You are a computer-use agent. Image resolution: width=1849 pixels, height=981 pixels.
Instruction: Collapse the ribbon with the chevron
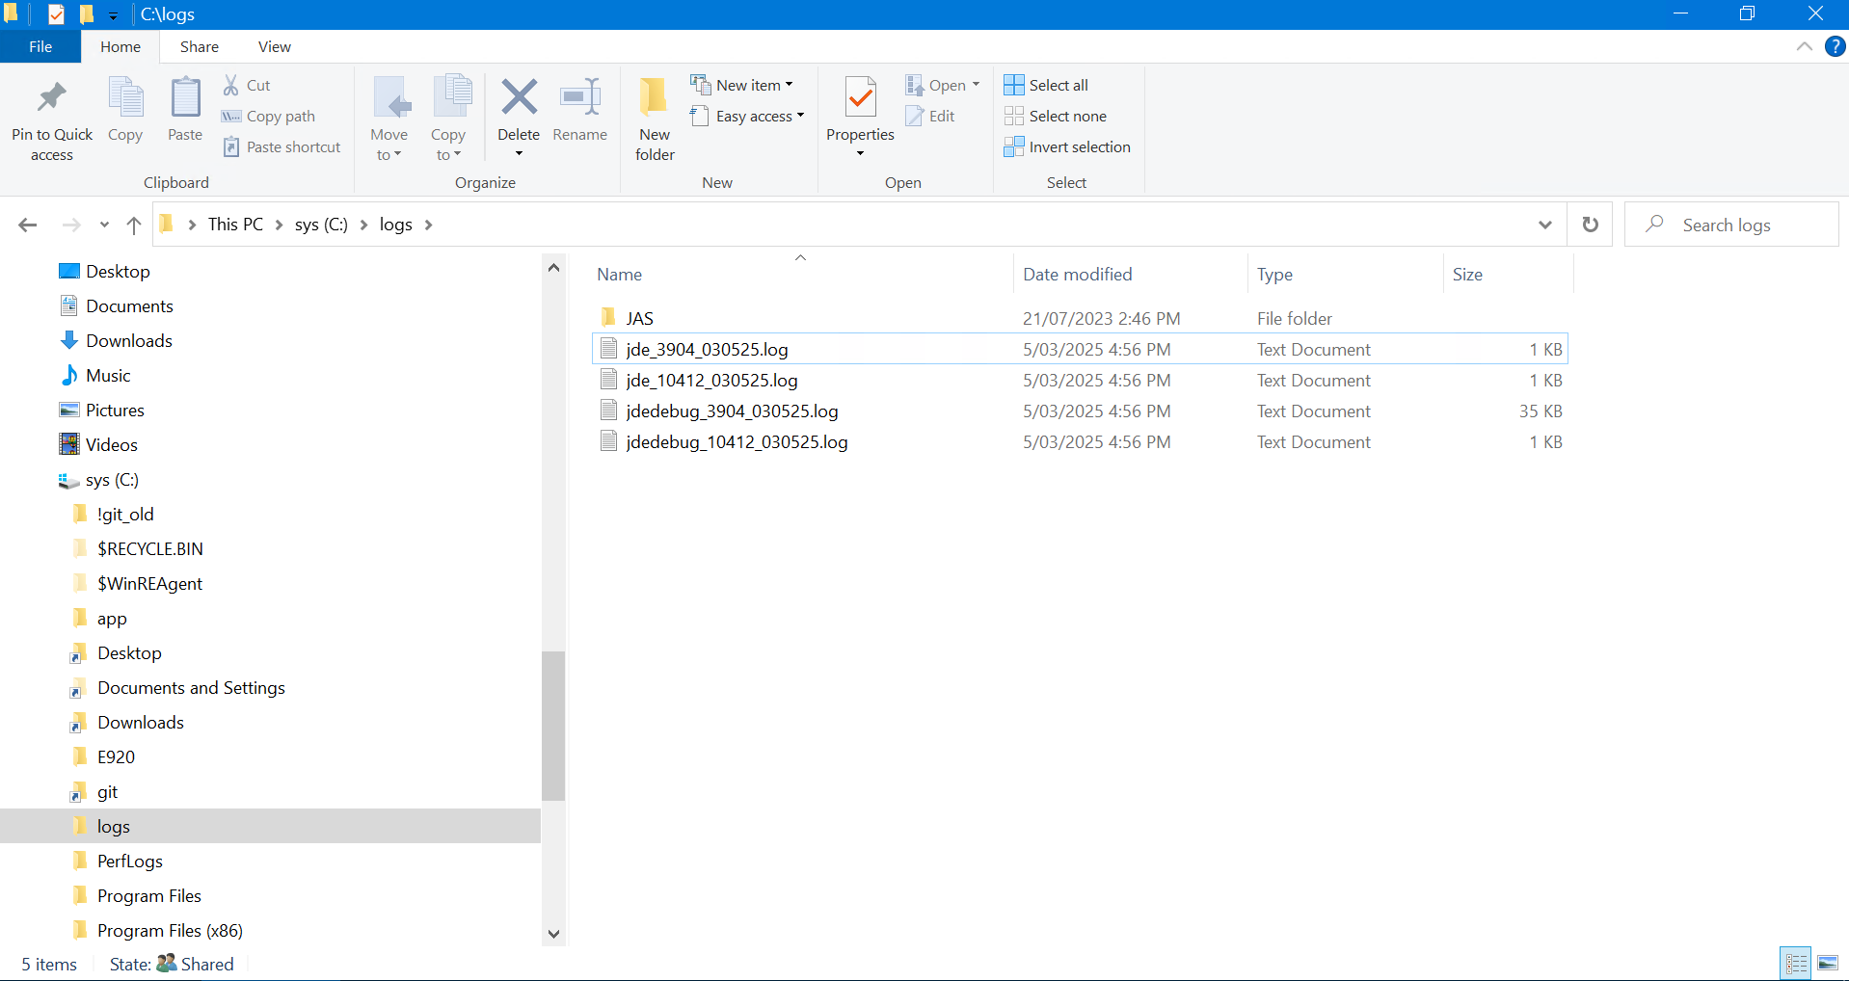click(1804, 46)
